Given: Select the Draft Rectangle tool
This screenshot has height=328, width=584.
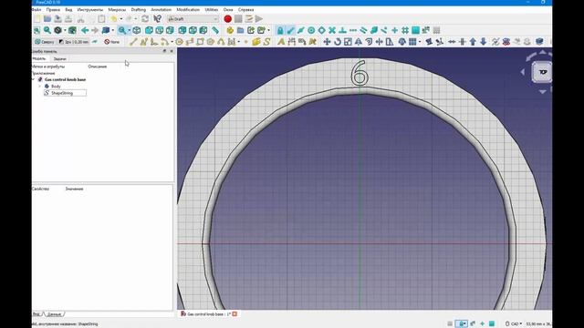Looking at the screenshot, I should point(200,42).
